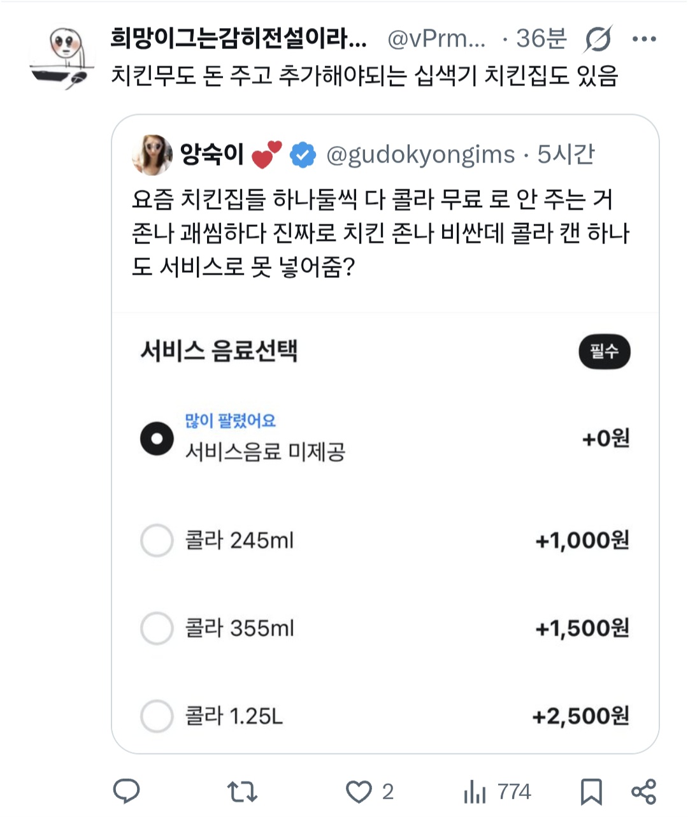The image size is (688, 817).
Task: Click the reply speech bubble icon
Action: pos(126,792)
